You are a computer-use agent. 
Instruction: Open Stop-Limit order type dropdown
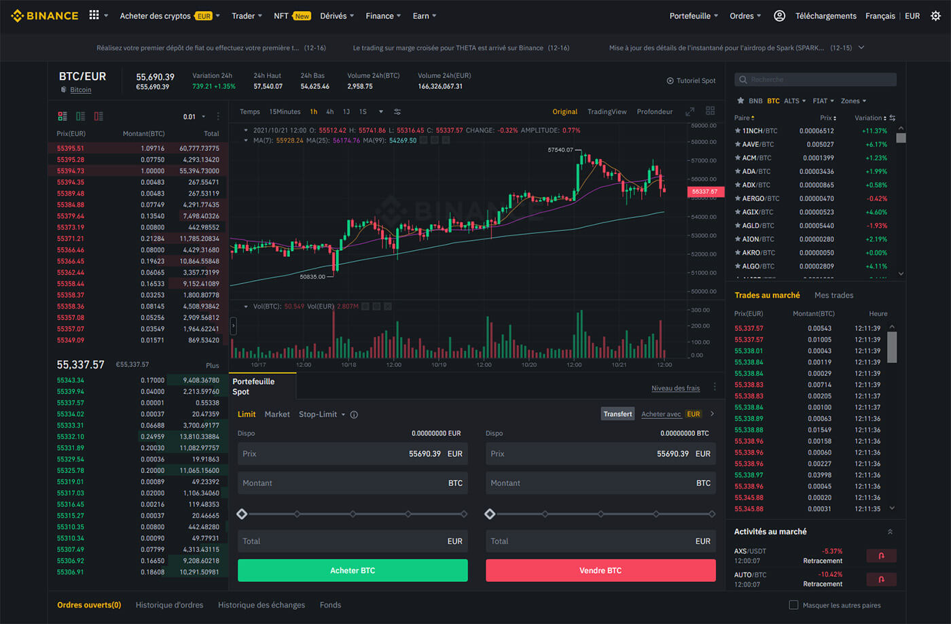pos(322,415)
